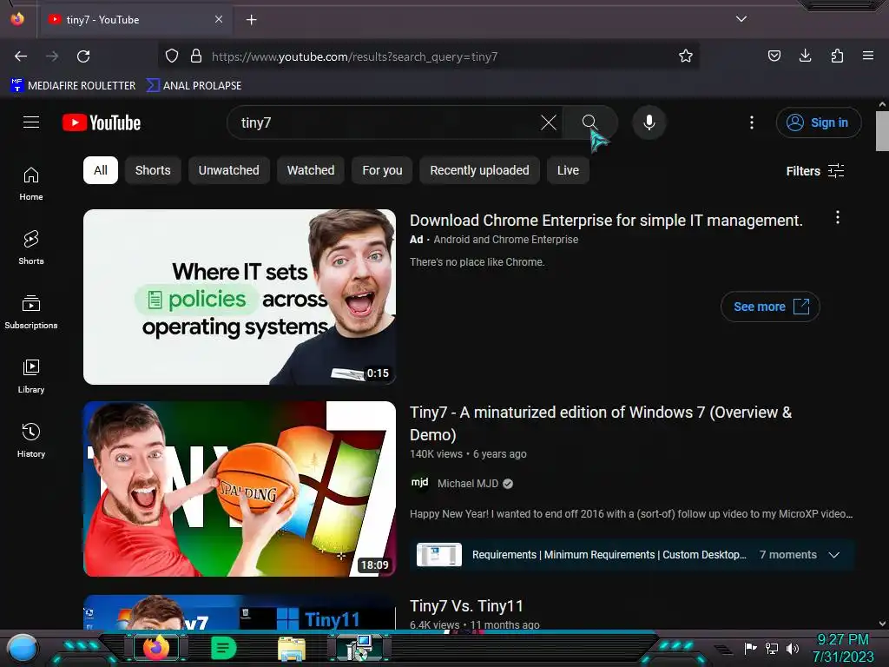Click the browser forward arrow
The height and width of the screenshot is (667, 889).
[x=52, y=56]
